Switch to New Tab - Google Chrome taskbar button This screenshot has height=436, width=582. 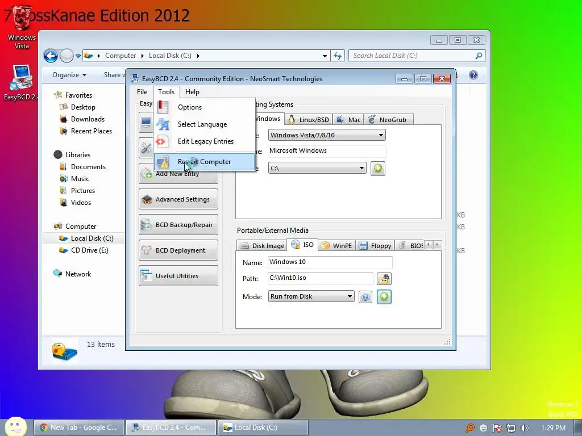[x=78, y=427]
